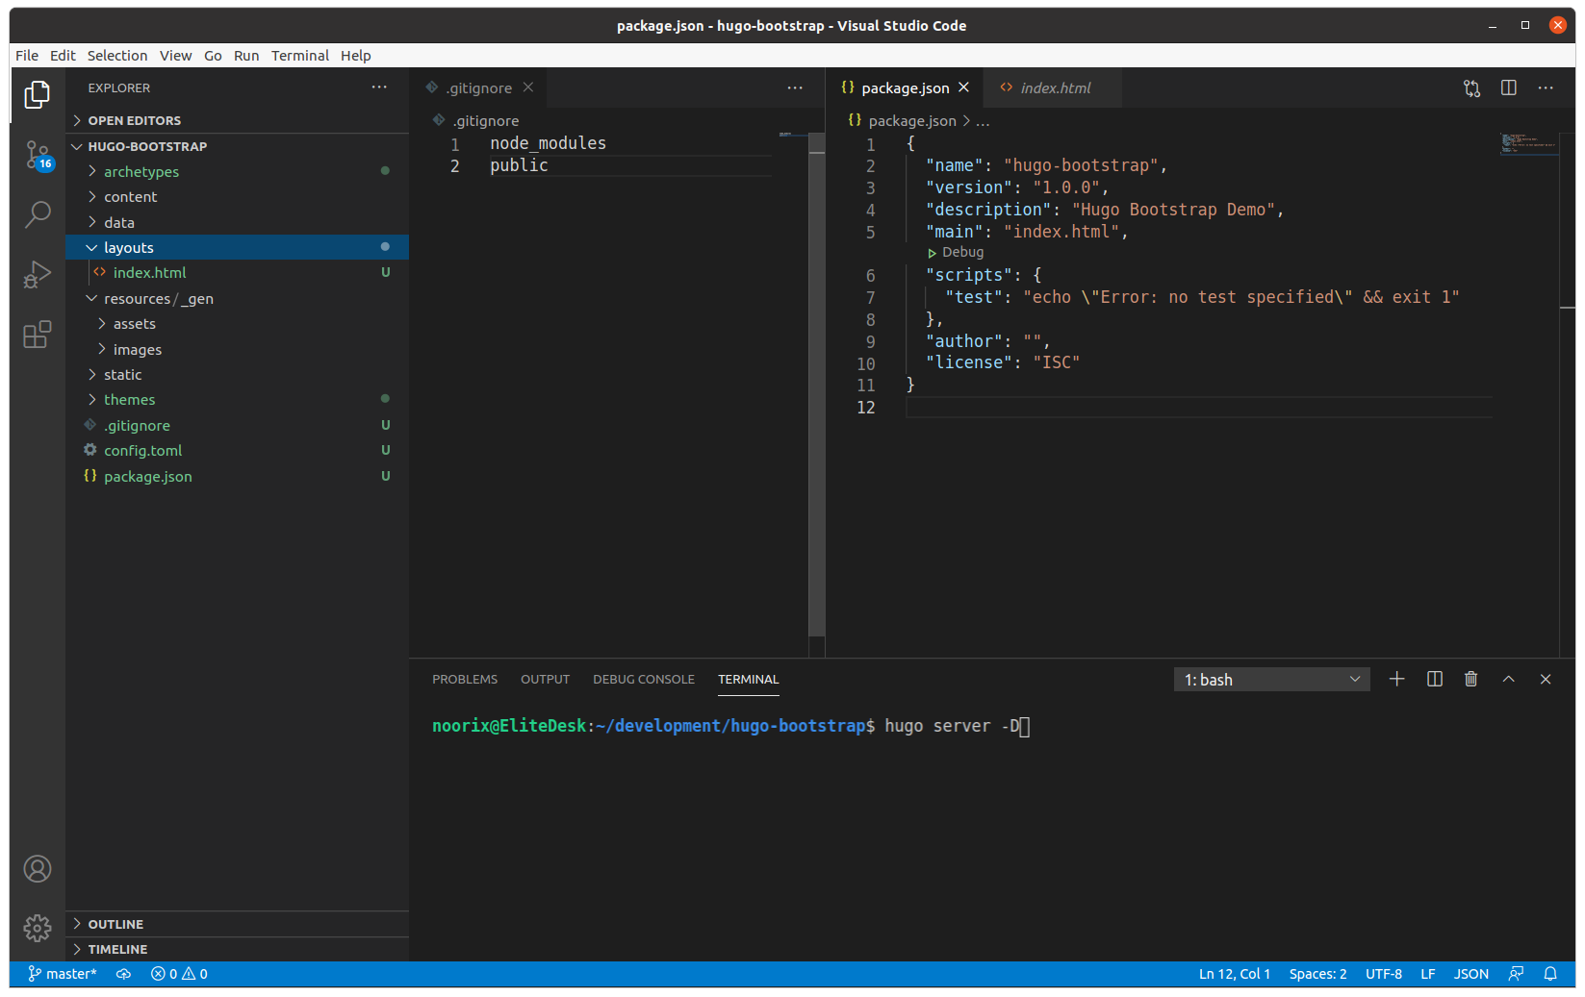Click the Manage gear icon
This screenshot has width=1585, height=997.
[37, 928]
